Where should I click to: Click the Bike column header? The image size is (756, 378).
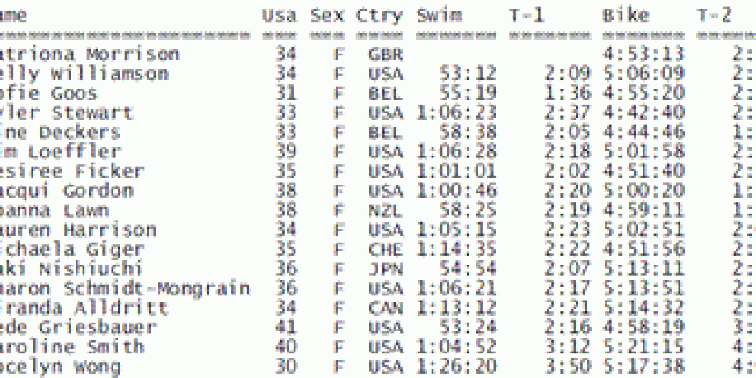point(624,15)
